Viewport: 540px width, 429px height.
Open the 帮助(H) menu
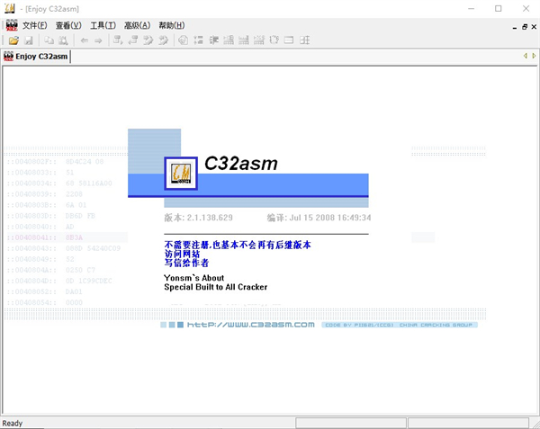(172, 25)
